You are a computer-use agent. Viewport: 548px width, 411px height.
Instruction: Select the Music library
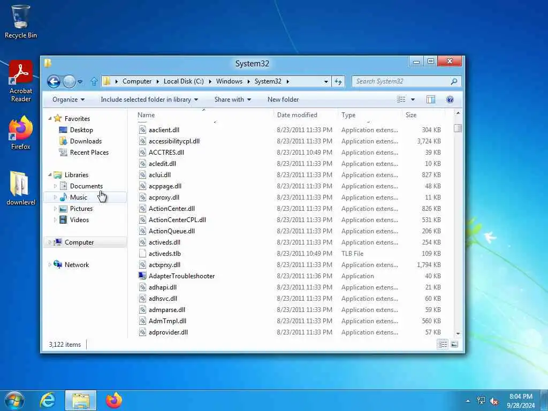tap(78, 197)
